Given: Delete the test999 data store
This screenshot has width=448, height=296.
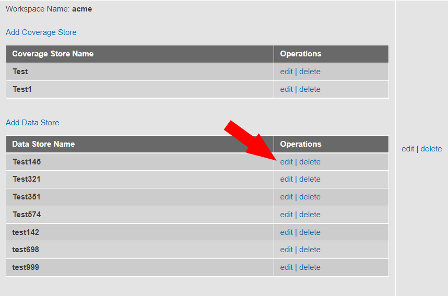Looking at the screenshot, I should 310,267.
